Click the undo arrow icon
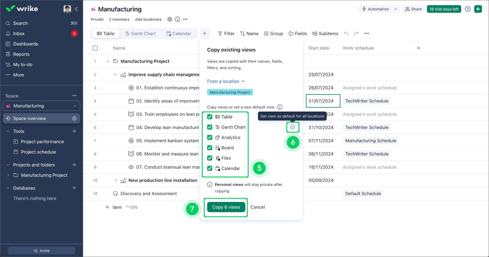Viewport: 489px width, 257px height. [x=346, y=34]
